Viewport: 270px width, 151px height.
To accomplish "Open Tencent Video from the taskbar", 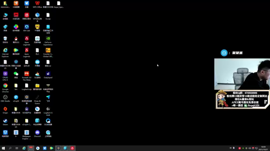I will [x=52, y=148].
